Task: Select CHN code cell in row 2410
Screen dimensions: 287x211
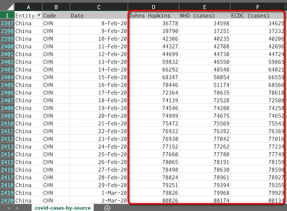Action: coord(56,124)
